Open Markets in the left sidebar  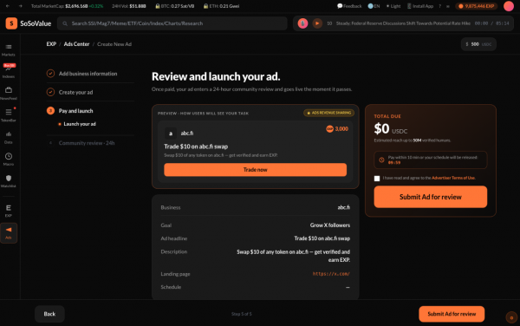tap(9, 49)
